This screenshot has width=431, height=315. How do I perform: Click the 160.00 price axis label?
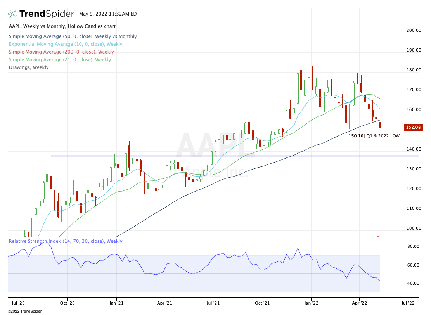tap(414, 109)
